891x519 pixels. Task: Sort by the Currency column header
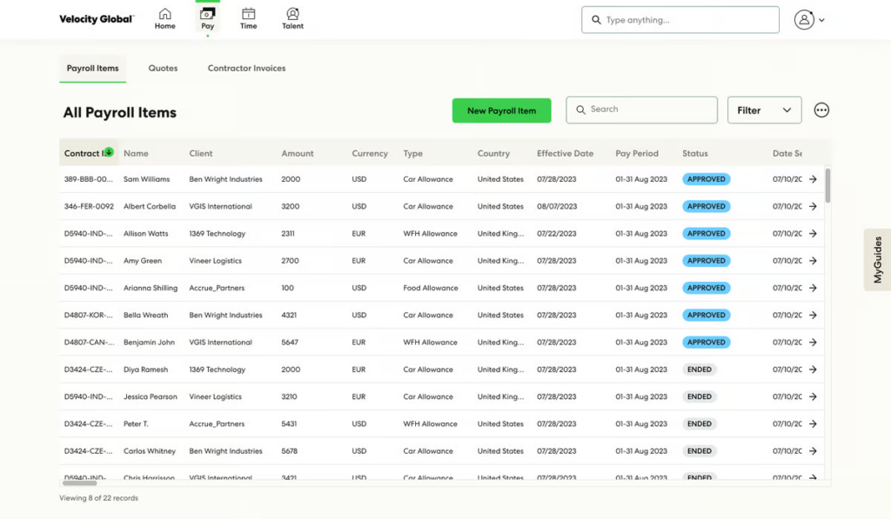click(369, 153)
